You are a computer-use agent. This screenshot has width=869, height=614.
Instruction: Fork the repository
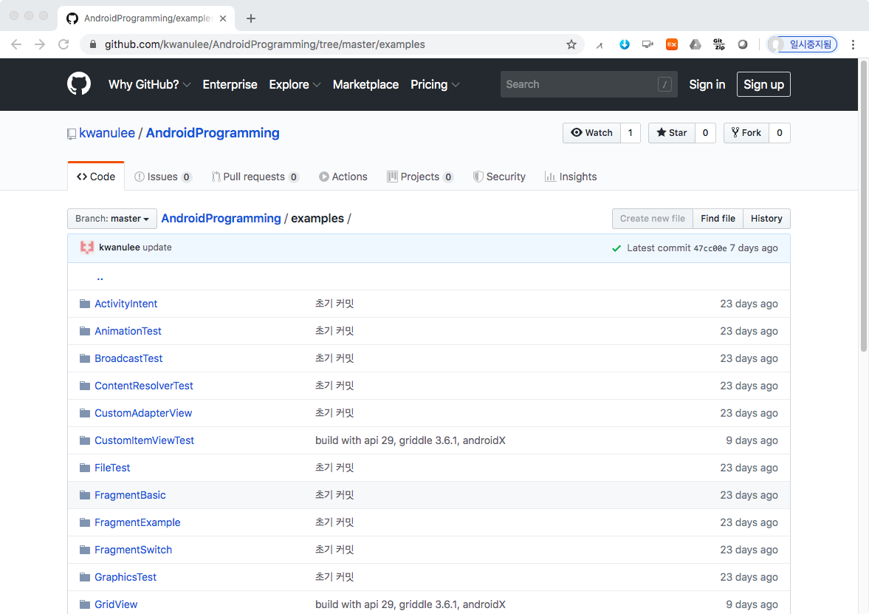746,132
